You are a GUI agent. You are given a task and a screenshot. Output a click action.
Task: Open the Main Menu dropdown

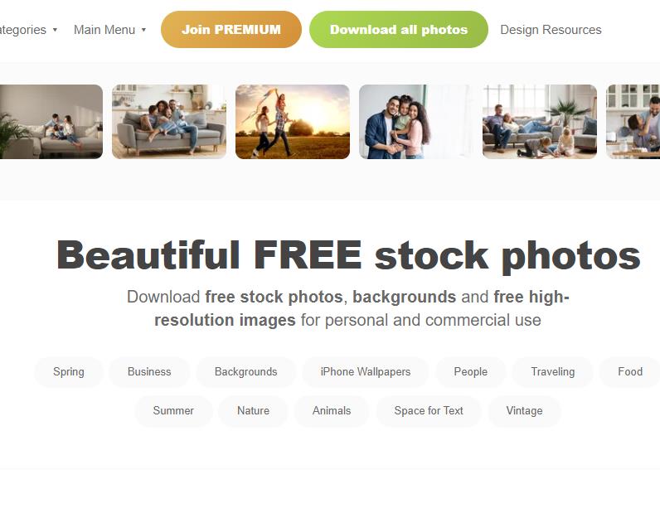(109, 30)
